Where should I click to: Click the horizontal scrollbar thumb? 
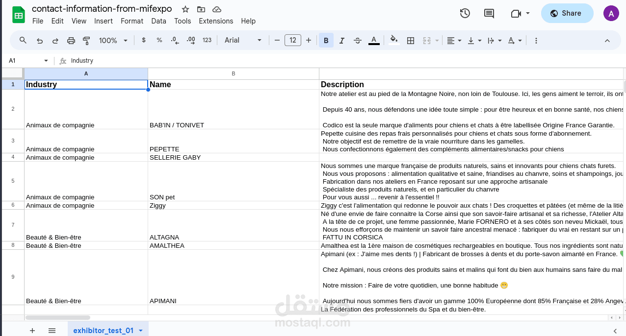[x=57, y=318]
